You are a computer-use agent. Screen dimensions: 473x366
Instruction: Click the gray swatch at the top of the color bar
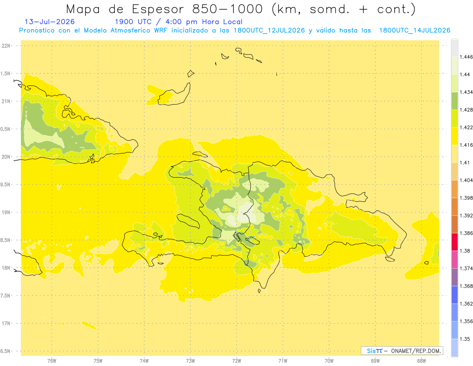tap(454, 48)
